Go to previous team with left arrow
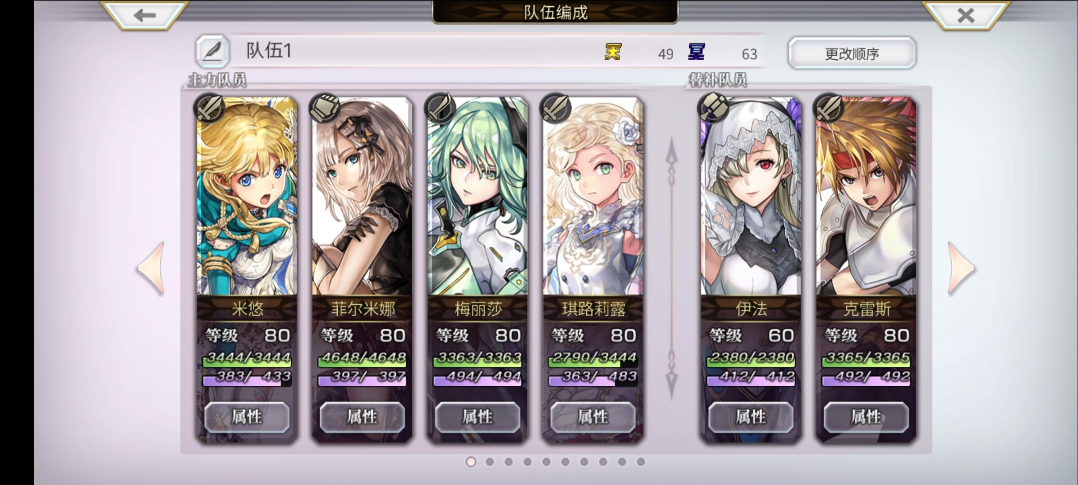Image resolution: width=1078 pixels, height=485 pixels. click(151, 269)
